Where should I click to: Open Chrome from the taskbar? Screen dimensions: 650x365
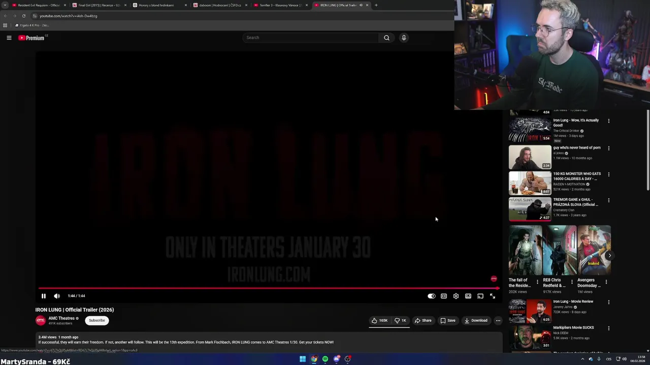point(314,359)
